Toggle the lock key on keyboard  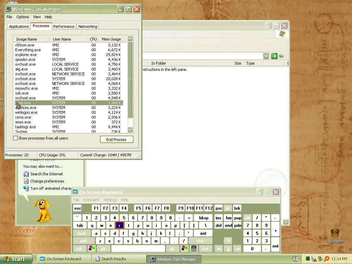coord(82,233)
